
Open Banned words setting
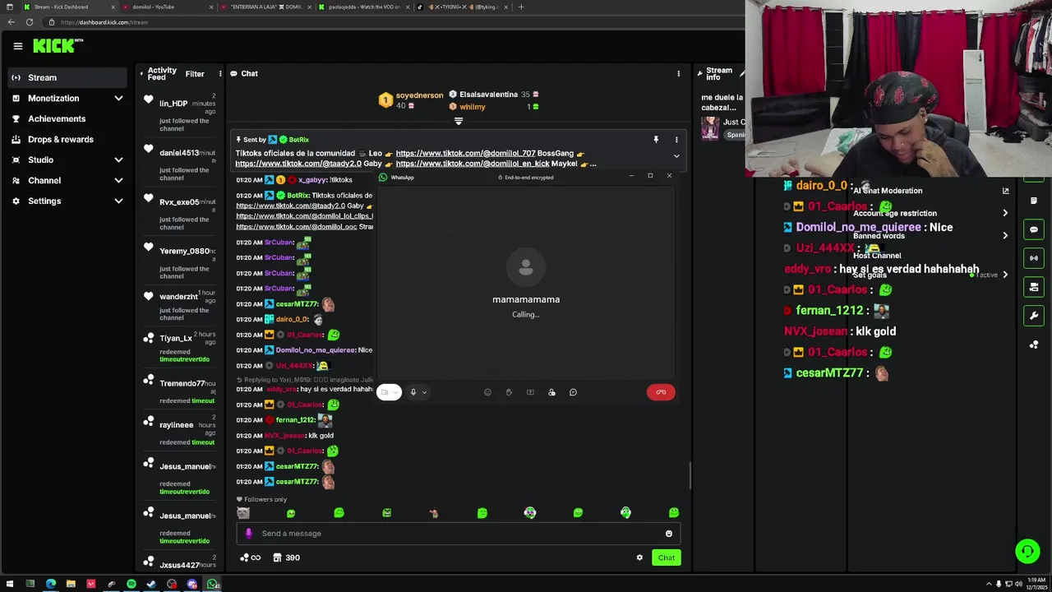(930, 236)
